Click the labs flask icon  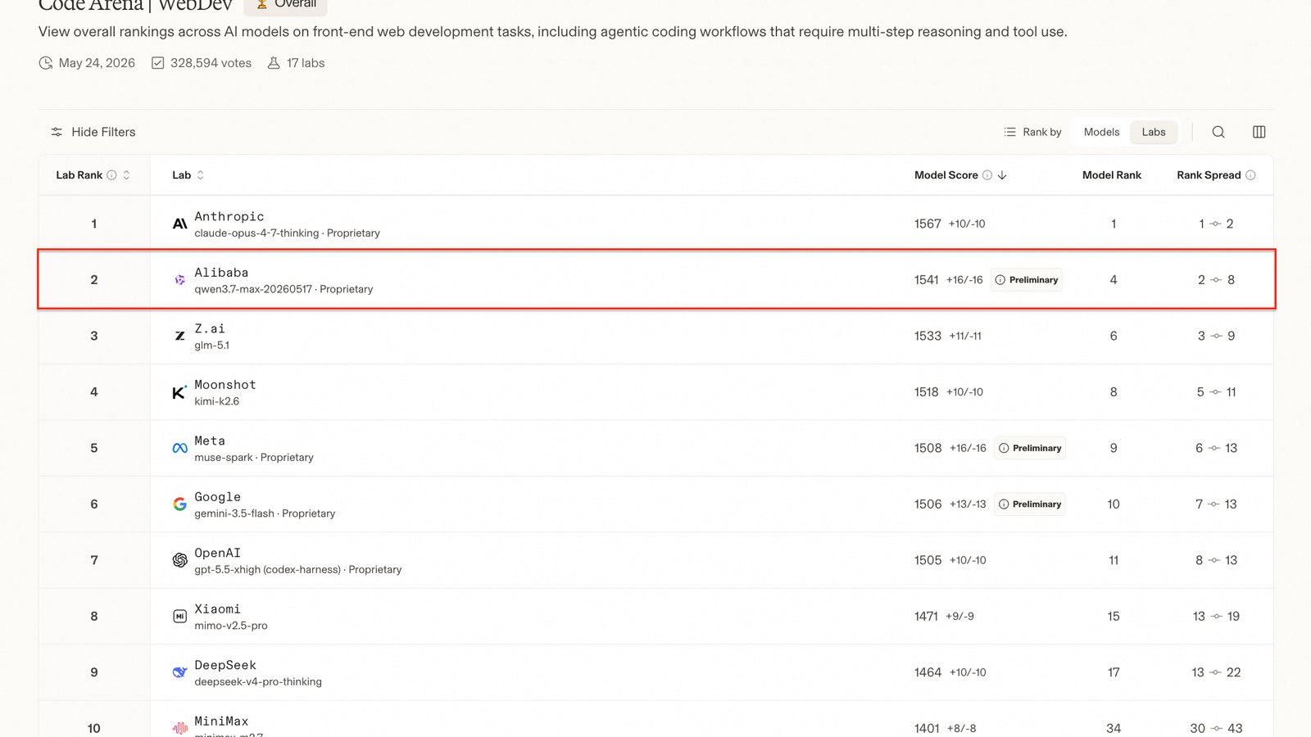coord(274,63)
